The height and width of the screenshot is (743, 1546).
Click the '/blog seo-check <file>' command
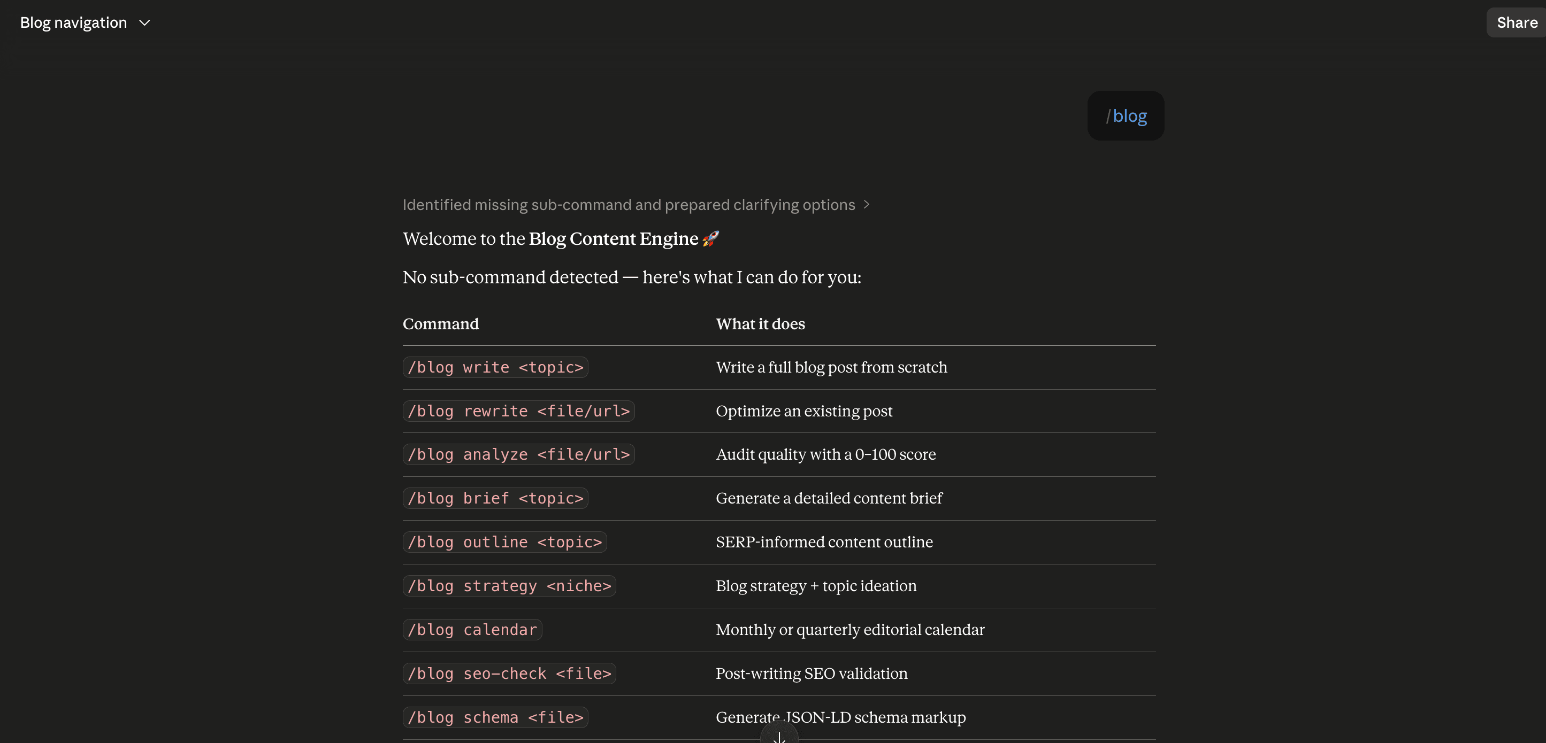pyautogui.click(x=509, y=674)
